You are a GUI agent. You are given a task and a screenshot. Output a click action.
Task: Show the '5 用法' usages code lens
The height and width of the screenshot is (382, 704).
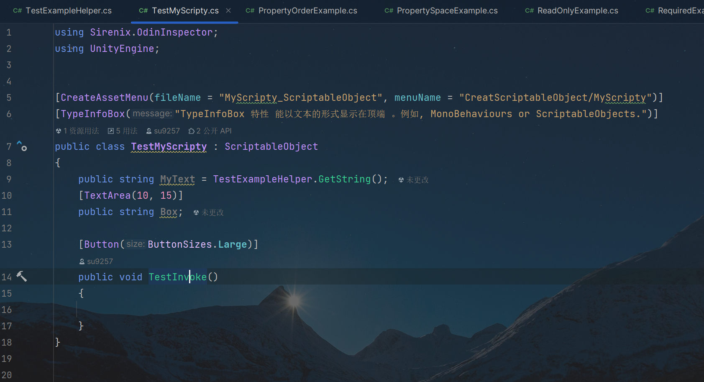(123, 131)
